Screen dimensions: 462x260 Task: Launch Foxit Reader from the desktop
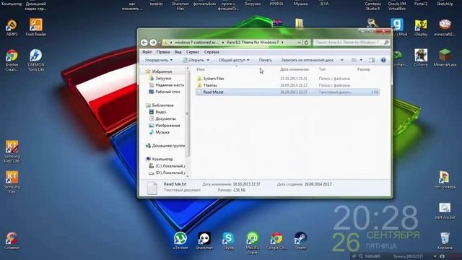[35, 27]
